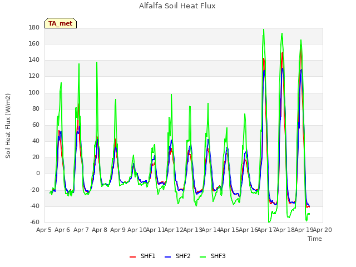This screenshot has height=267, width=356.
Task: Click the 100 y-axis tick label
Action: (34, 92)
